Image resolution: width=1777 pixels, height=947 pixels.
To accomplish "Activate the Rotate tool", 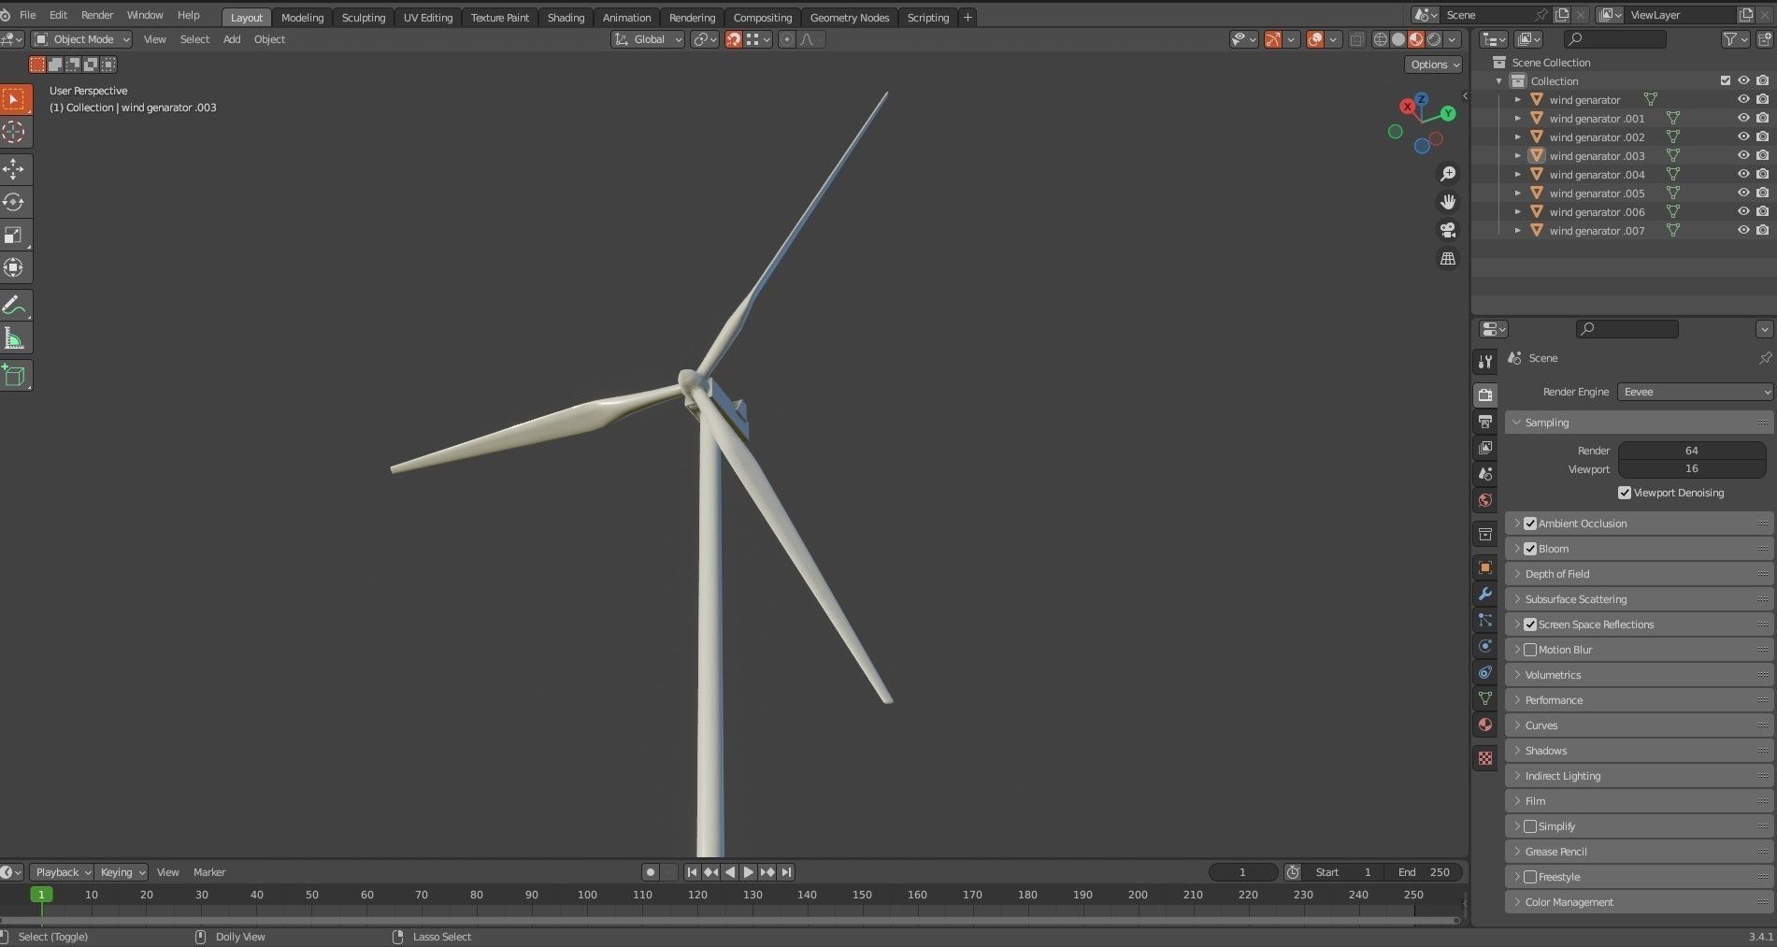I will (14, 202).
